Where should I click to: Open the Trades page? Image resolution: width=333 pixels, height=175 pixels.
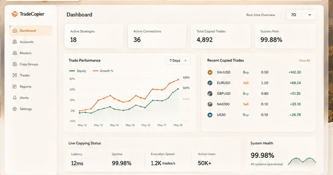tap(25, 75)
